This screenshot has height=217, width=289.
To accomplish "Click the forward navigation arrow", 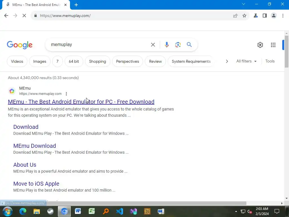I will (15, 16).
